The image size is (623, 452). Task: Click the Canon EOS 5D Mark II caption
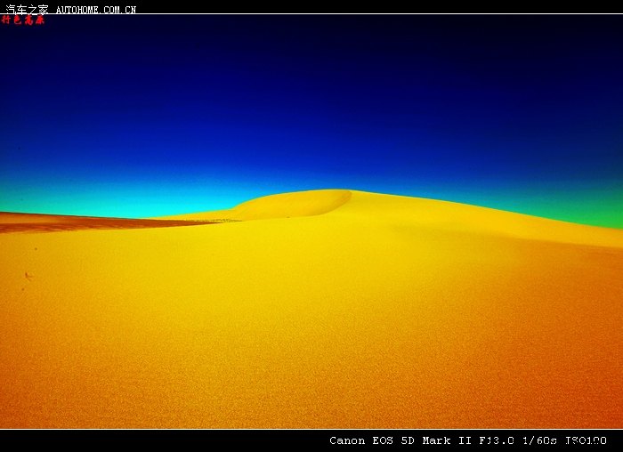point(401,440)
